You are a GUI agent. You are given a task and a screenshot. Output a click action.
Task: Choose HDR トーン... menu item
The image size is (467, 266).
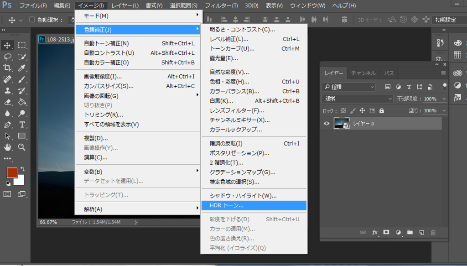(254, 205)
